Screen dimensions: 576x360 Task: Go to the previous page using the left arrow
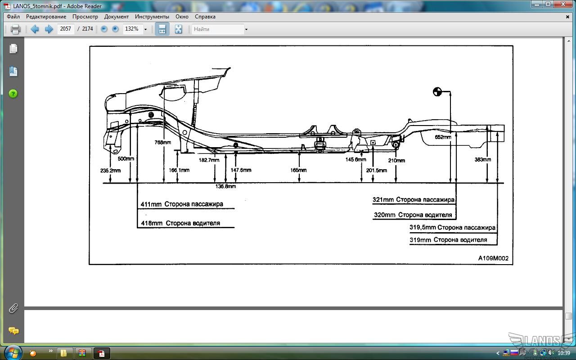(35, 29)
